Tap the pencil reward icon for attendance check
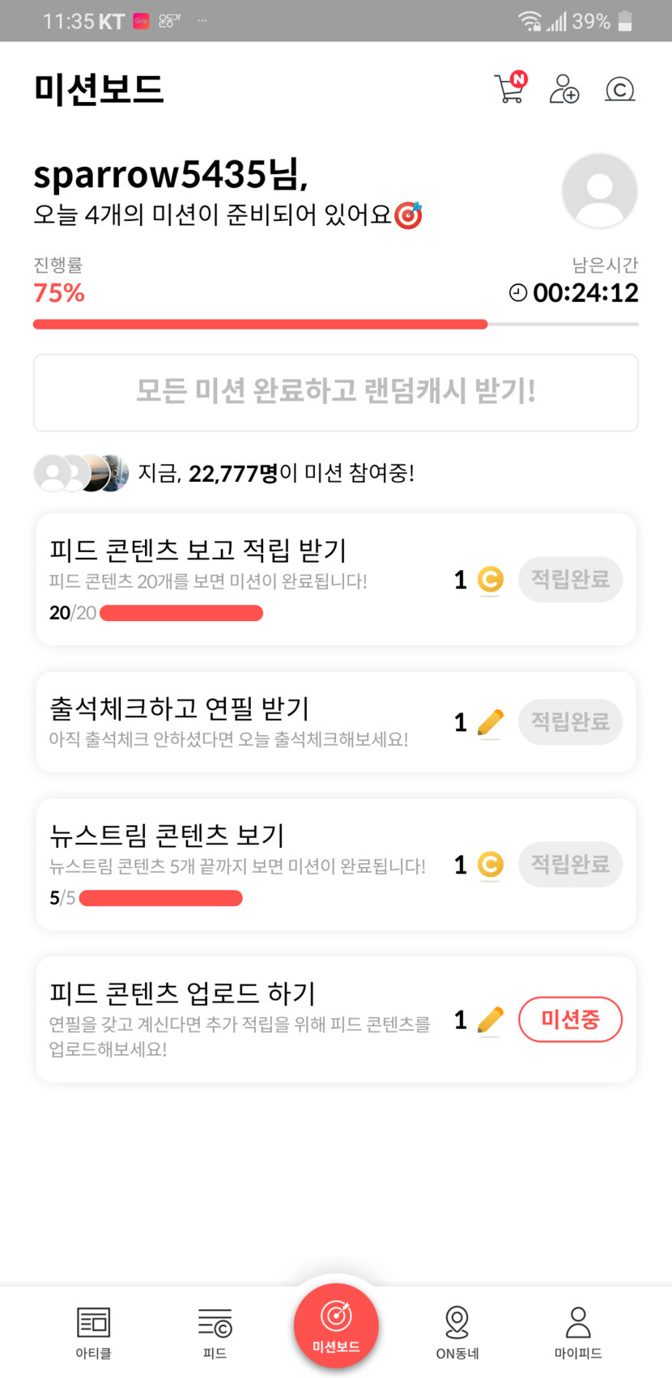Viewport: 672px width, 1378px height. [490, 722]
